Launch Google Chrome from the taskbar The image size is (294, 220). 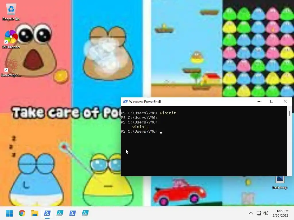pos(22,213)
